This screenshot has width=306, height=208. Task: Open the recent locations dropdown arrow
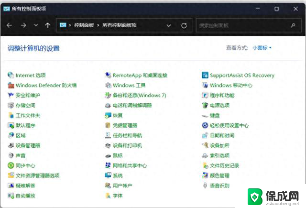(x=36, y=25)
